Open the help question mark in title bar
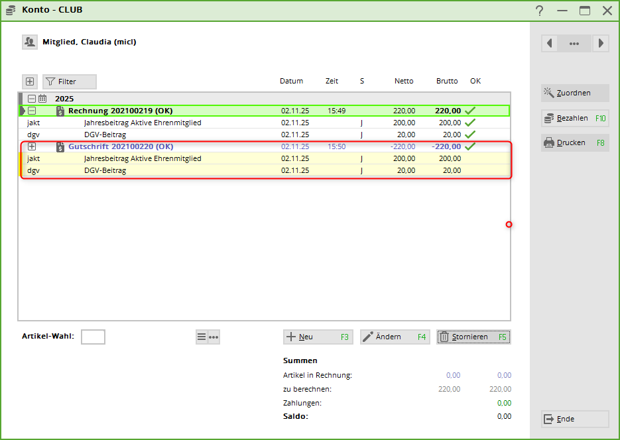The height and width of the screenshot is (440, 620). [x=540, y=10]
